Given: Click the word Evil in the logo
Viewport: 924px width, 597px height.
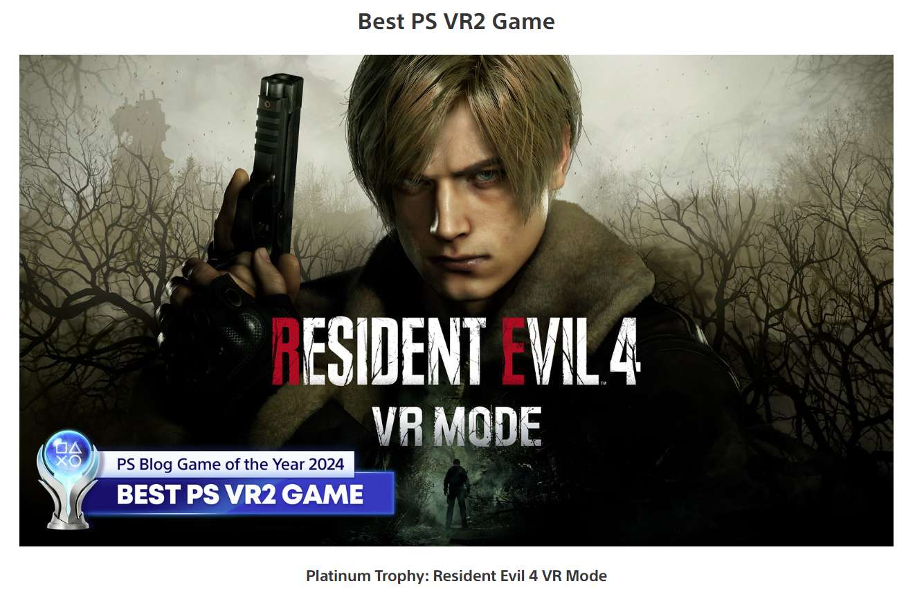Looking at the screenshot, I should 547,352.
